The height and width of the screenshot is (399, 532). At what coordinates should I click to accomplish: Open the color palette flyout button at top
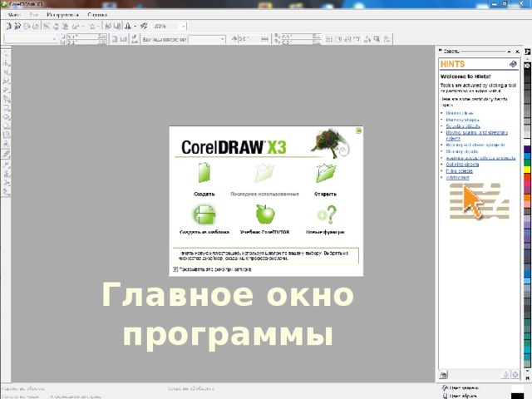click(x=528, y=52)
